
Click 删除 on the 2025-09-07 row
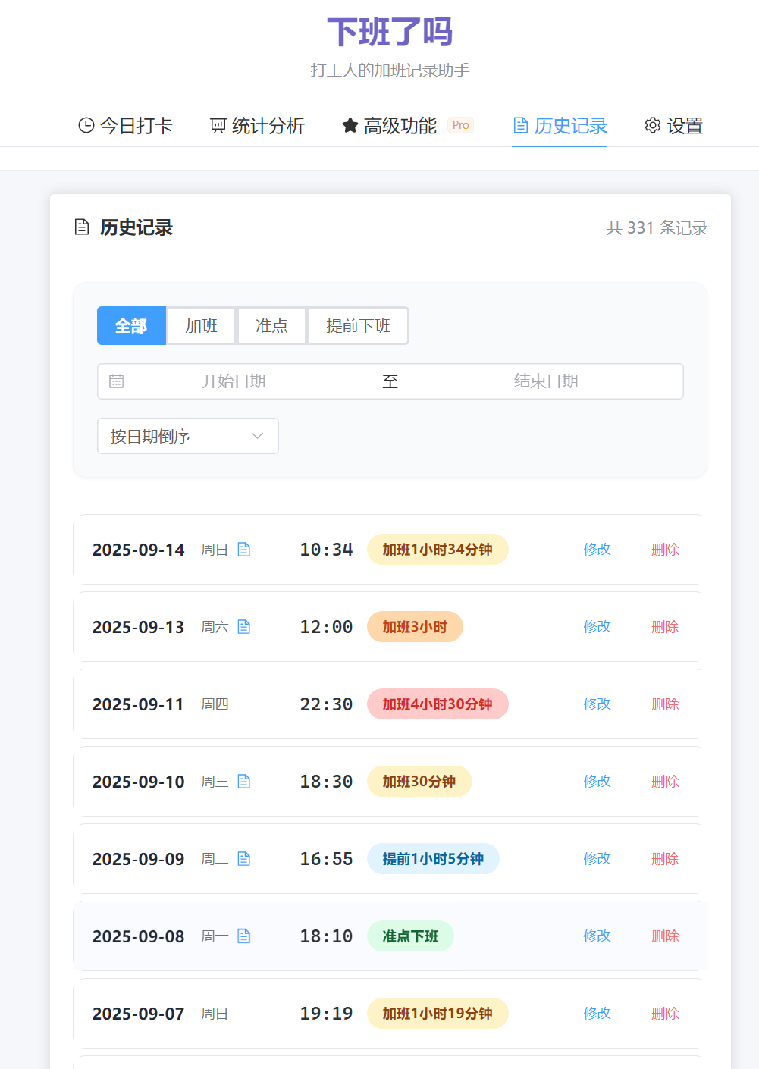point(665,1014)
